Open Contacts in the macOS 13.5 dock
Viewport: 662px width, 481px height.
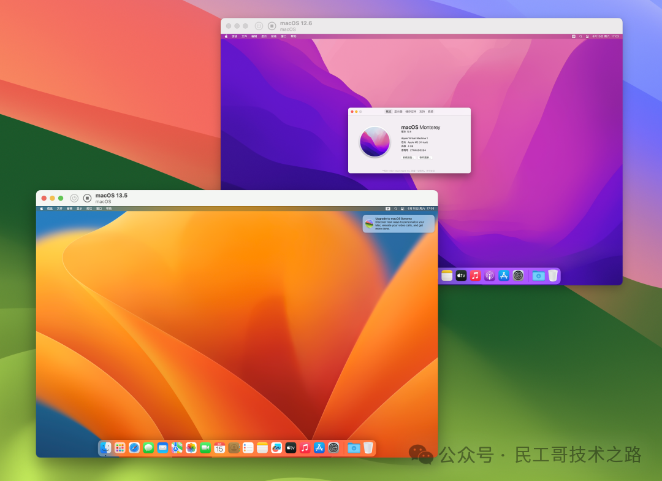[234, 448]
